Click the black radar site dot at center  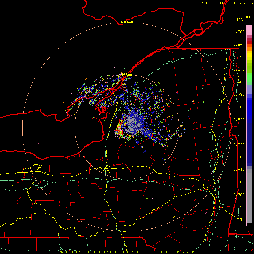click(126, 127)
